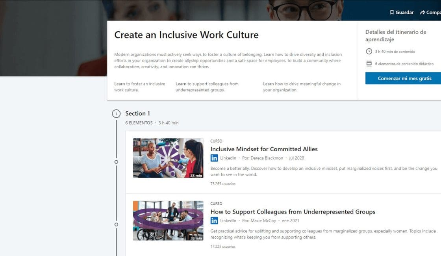Click the didactic content elements icon
Screen dimensions: 441x256
pos(369,63)
